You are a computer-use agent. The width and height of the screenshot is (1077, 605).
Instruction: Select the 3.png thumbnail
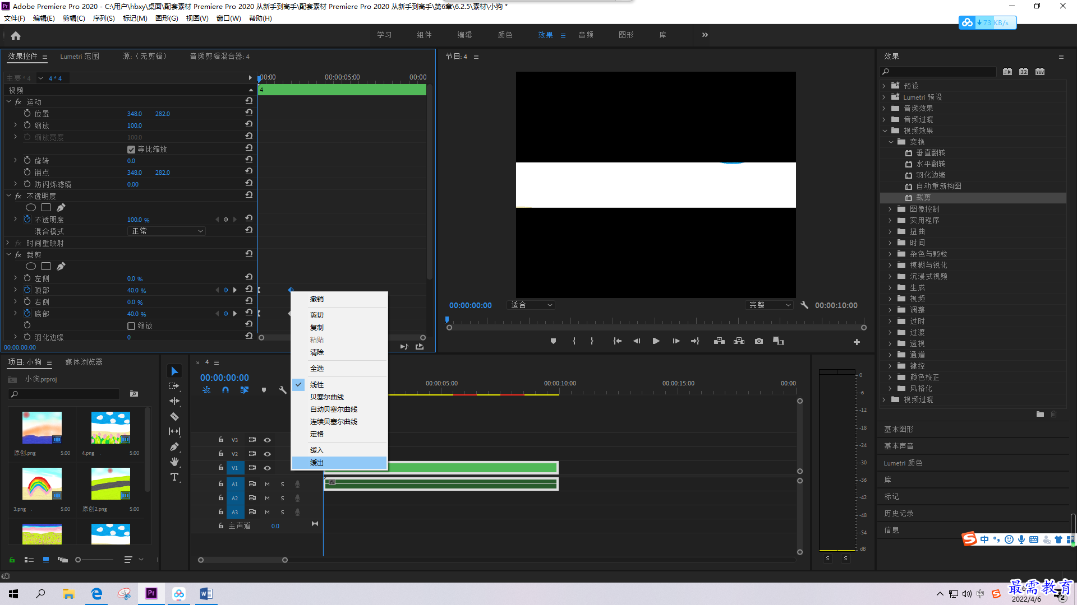click(x=42, y=483)
